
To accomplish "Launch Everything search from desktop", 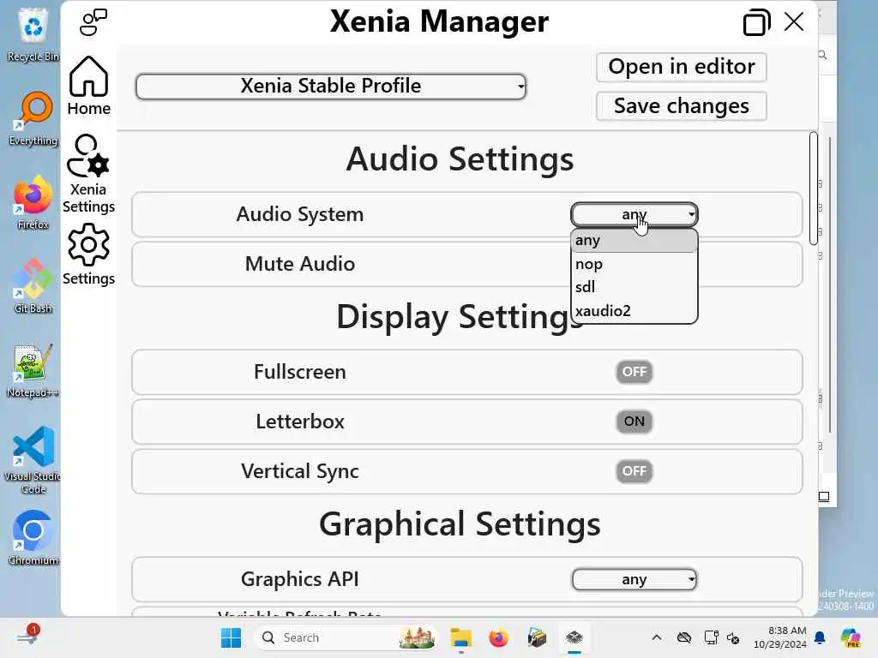I will [x=33, y=118].
